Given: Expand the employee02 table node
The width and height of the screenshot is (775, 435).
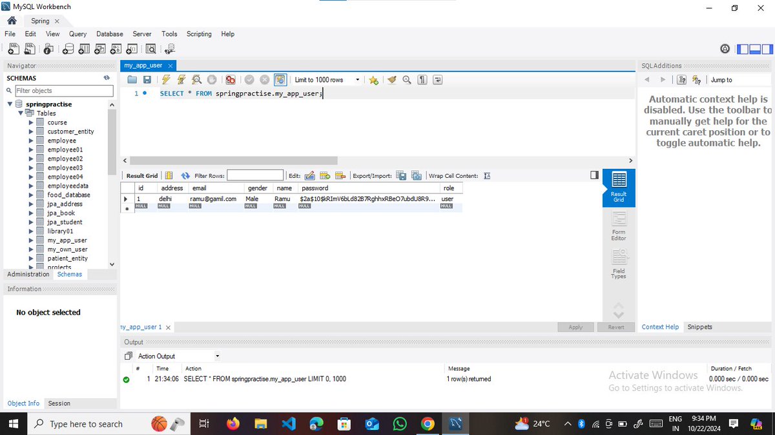Looking at the screenshot, I should tap(31, 159).
